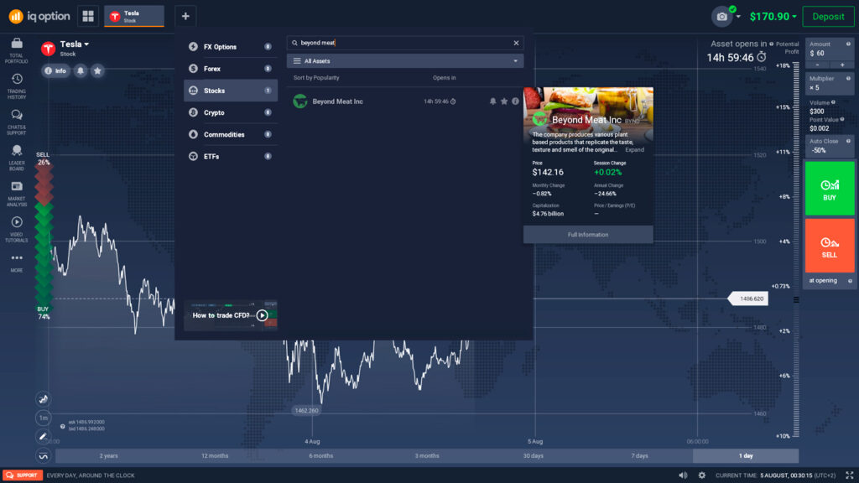Open the drawing tools pencil icon
Image resolution: width=859 pixels, height=483 pixels.
pos(44,436)
